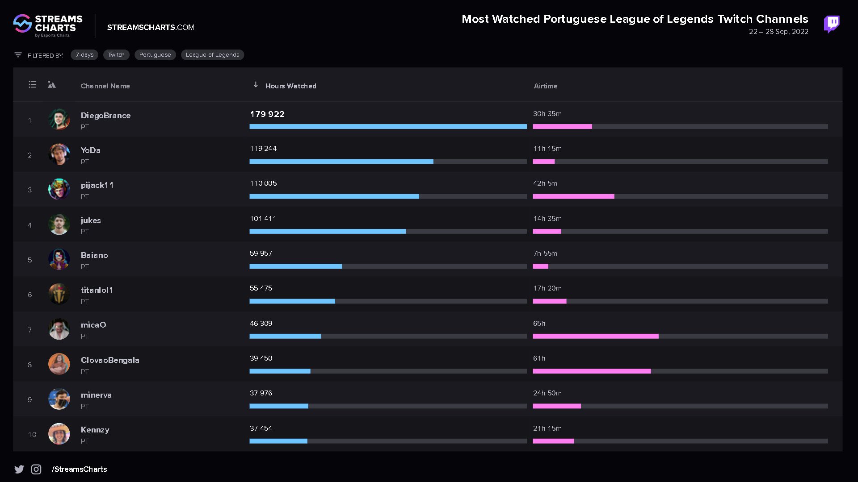Click the filter/sort icon top left
This screenshot has height=482, width=858.
click(x=18, y=54)
